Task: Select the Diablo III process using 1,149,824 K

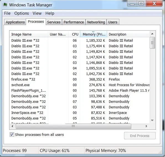Action: pos(79,52)
